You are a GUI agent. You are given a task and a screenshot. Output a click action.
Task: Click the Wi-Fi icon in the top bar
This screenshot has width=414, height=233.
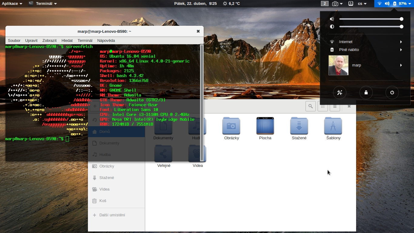(379, 4)
